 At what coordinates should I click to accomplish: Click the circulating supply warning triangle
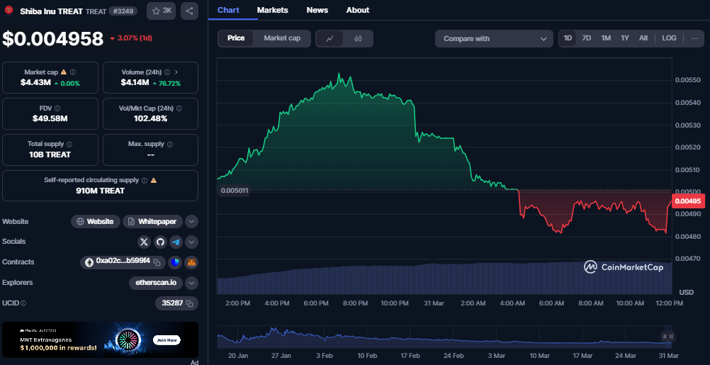pos(154,180)
